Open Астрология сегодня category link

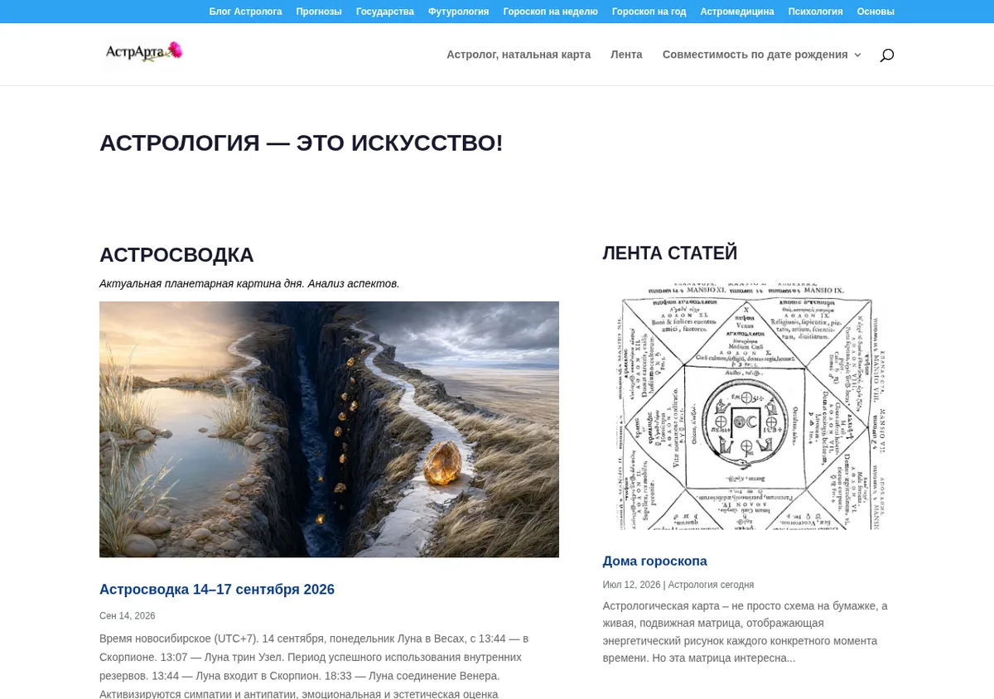[711, 585]
